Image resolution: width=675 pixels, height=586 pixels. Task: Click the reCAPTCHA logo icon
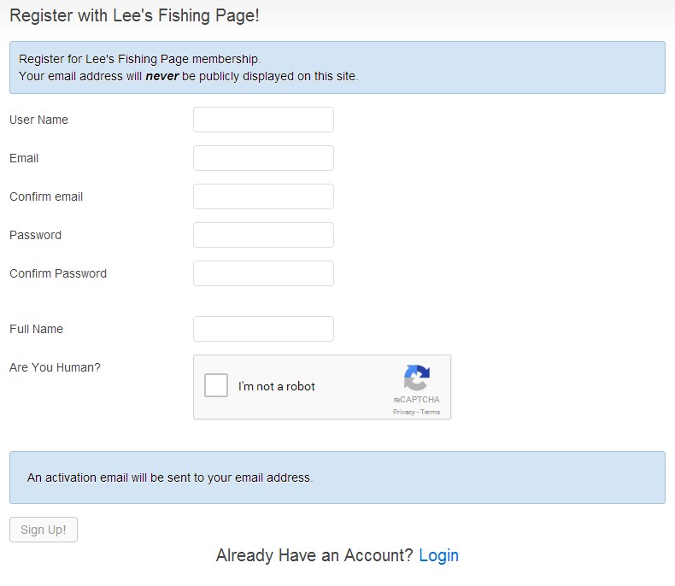pyautogui.click(x=416, y=378)
